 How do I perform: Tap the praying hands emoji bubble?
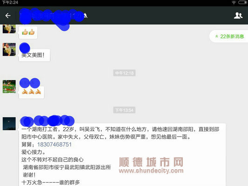tap(32, 92)
